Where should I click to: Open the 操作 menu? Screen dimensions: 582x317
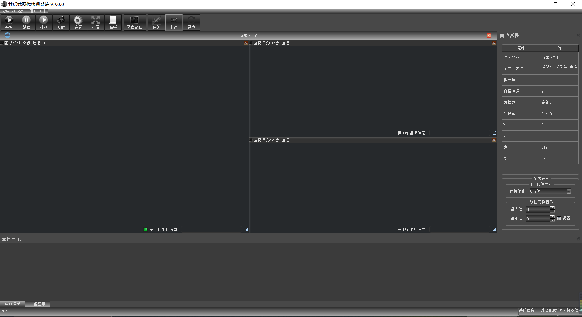pos(22,11)
